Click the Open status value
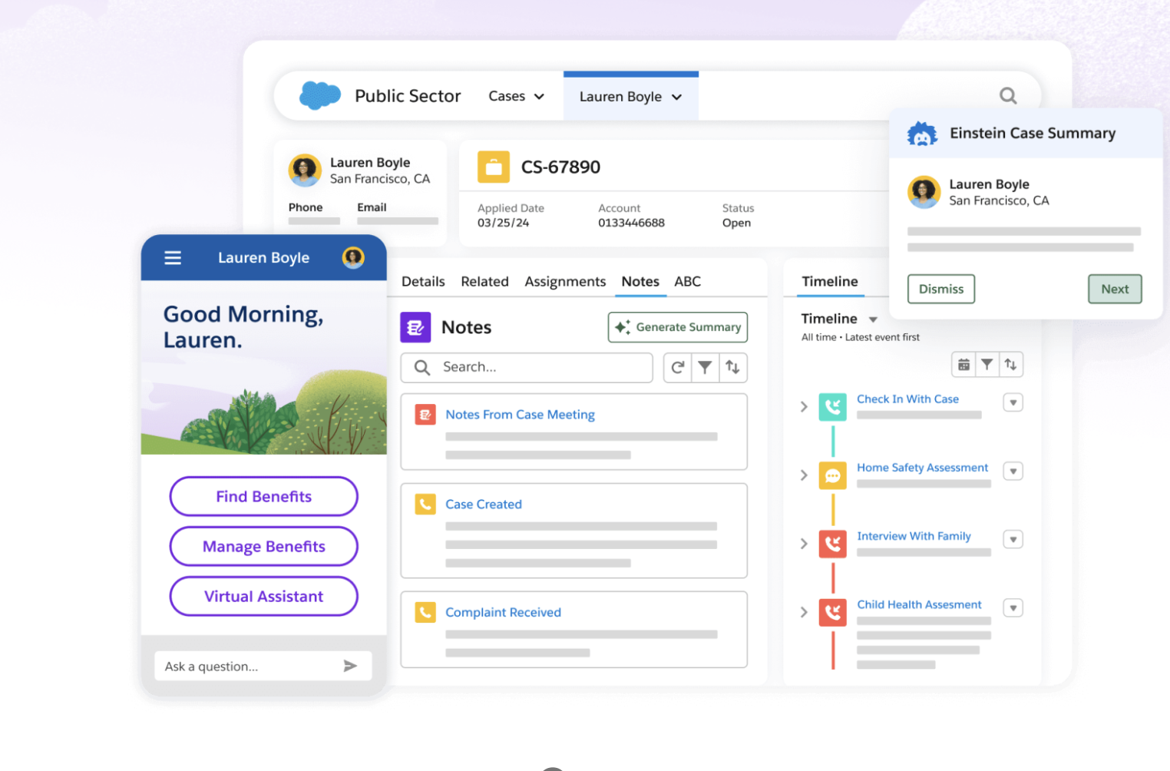This screenshot has height=771, width=1170. [736, 223]
